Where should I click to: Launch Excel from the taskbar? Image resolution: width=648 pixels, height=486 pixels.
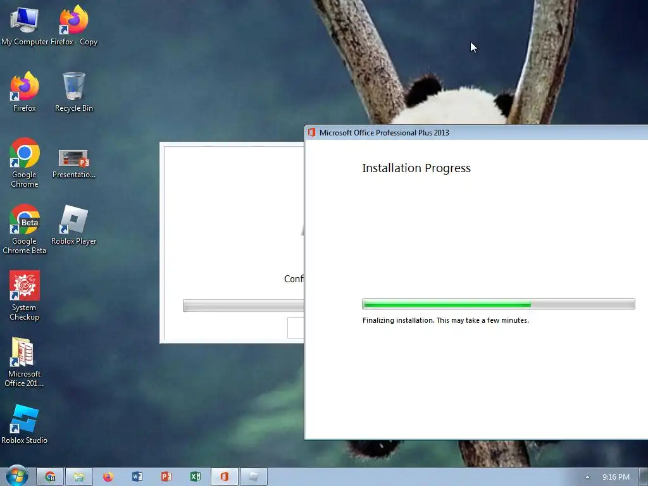[196, 477]
